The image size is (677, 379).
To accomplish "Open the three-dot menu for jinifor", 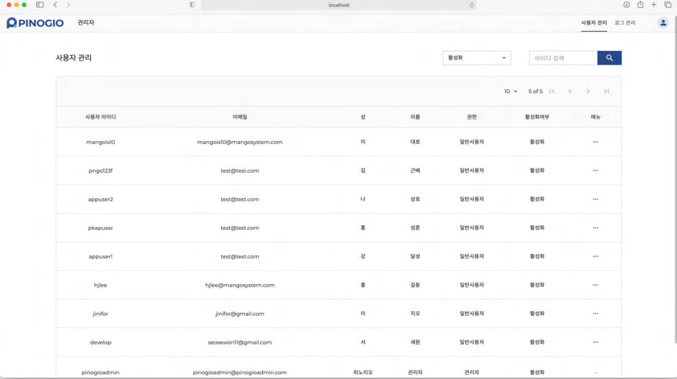I will coord(595,313).
